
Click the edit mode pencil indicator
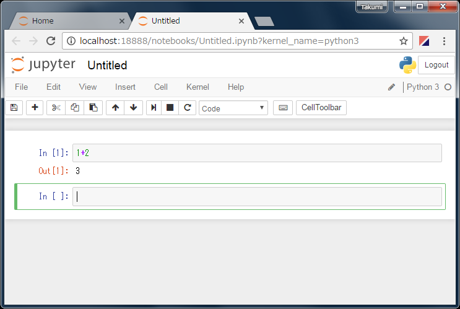(x=391, y=87)
